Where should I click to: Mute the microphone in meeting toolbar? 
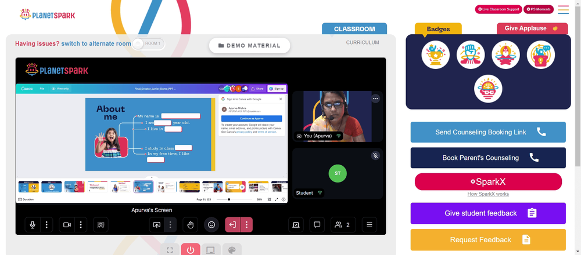pyautogui.click(x=33, y=225)
